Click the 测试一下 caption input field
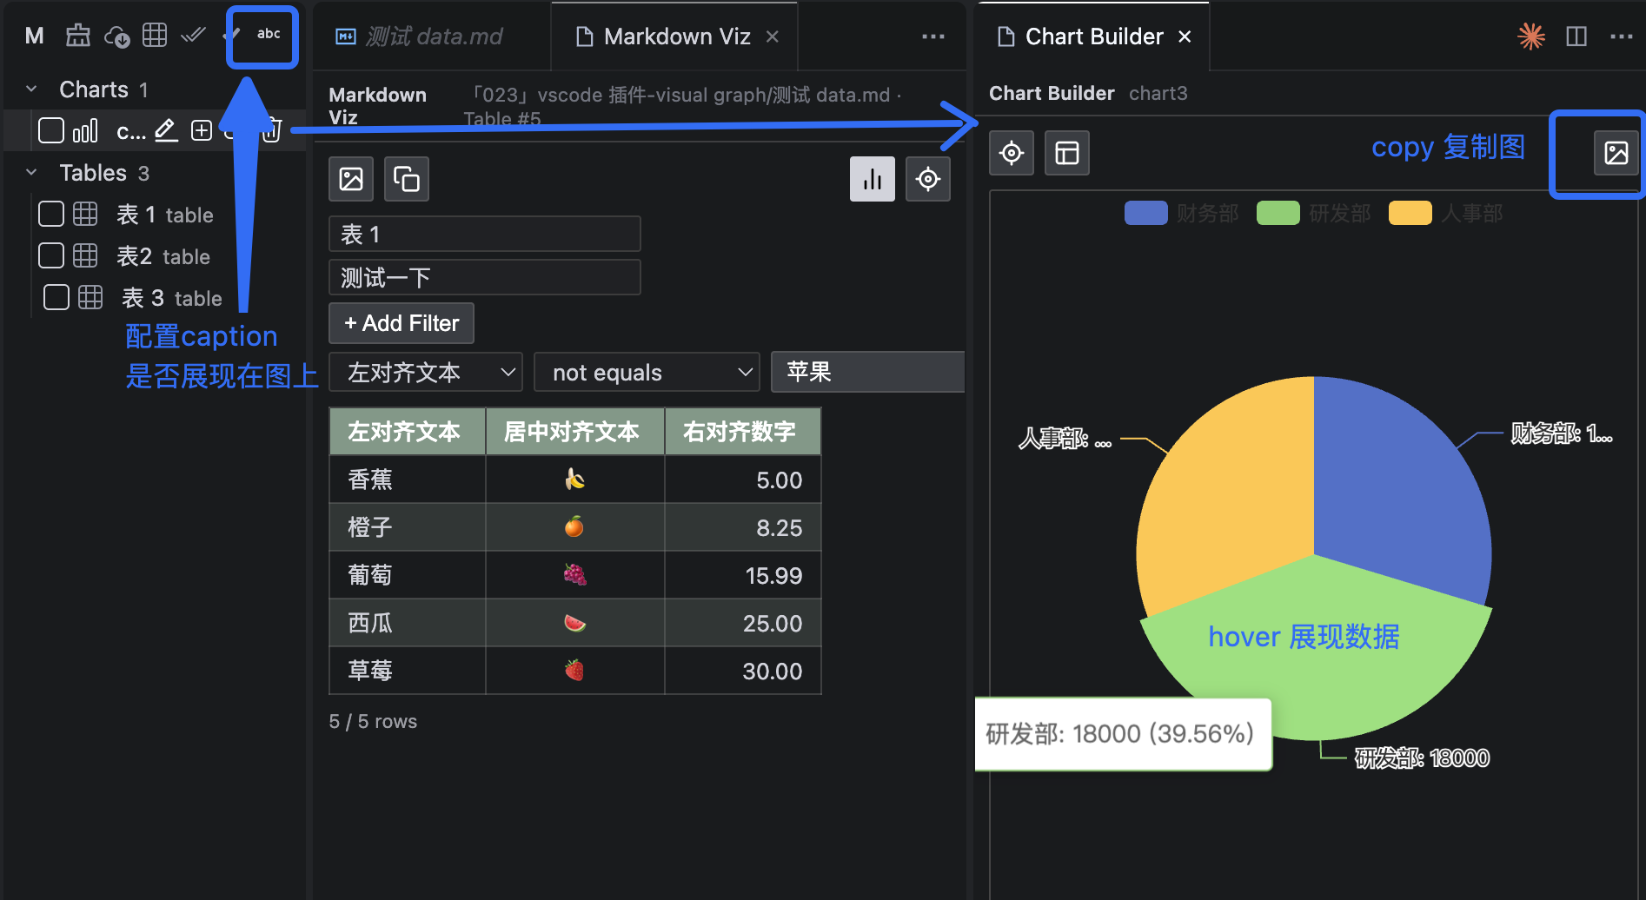Viewport: 1646px width, 900px height. [485, 277]
